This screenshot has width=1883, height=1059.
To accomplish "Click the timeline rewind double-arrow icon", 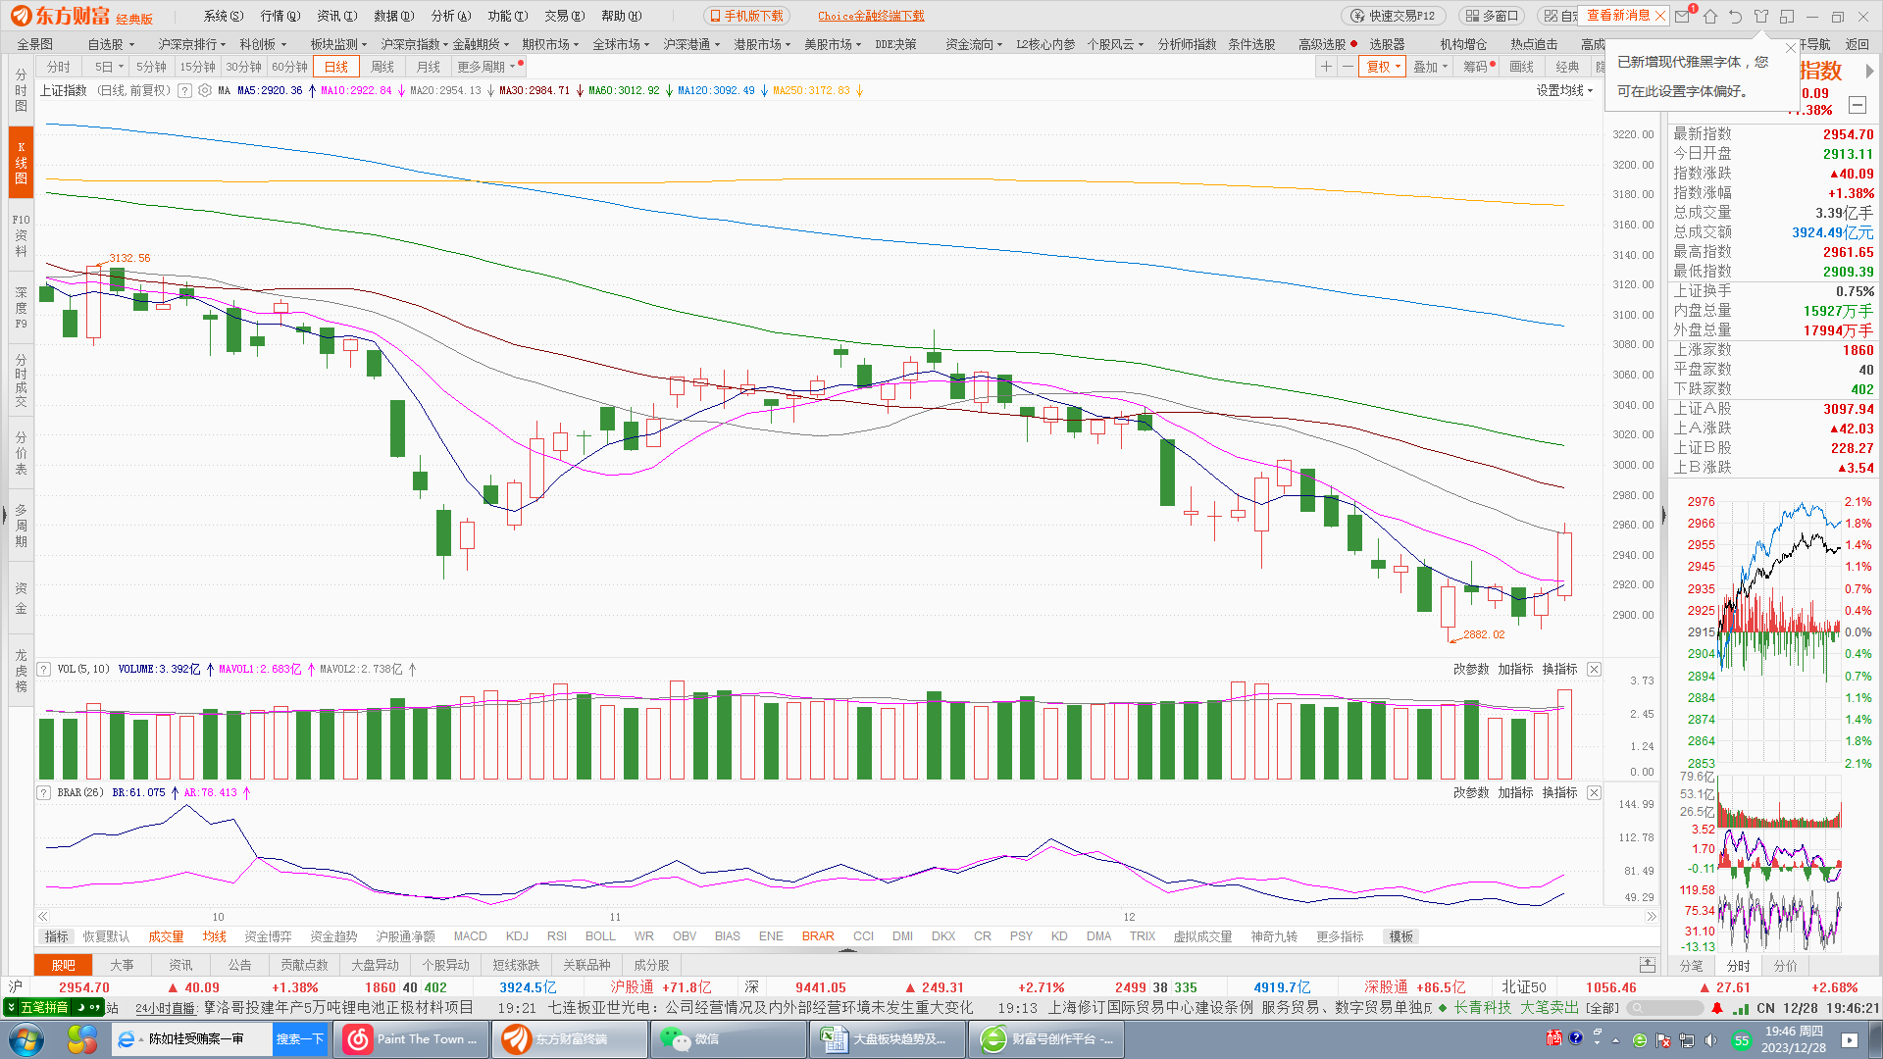I will coord(43,917).
